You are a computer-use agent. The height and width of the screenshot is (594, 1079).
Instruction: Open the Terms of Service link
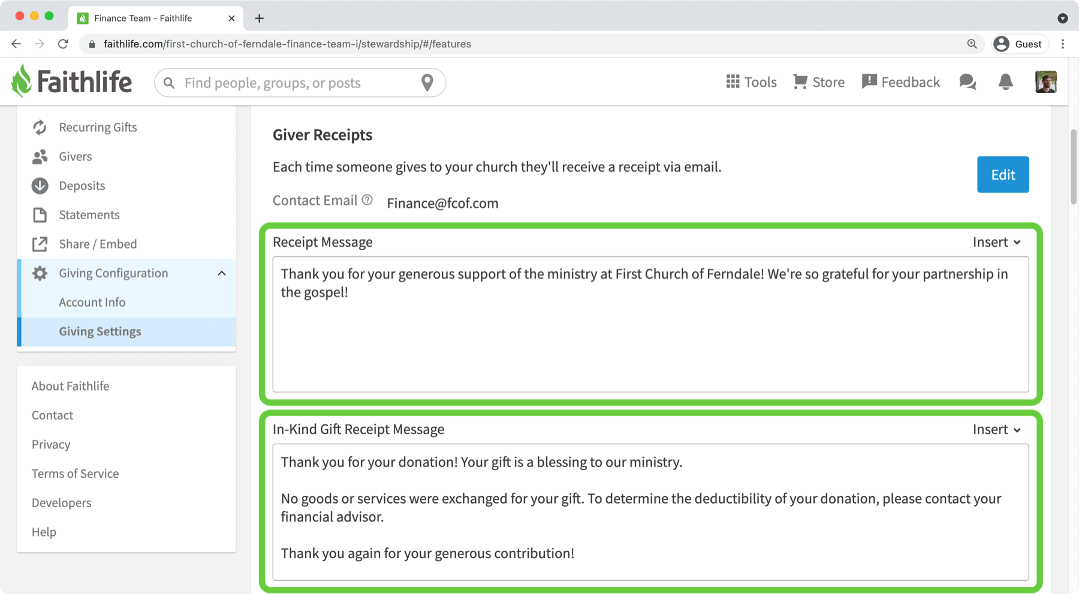pos(75,474)
